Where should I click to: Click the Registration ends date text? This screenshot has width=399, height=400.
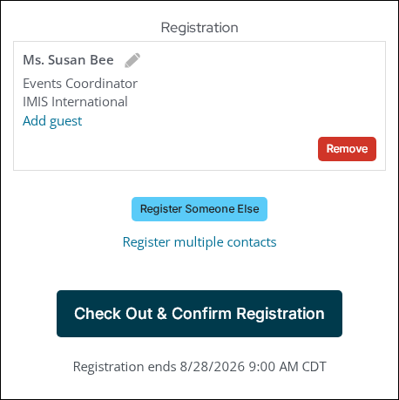coord(199,366)
